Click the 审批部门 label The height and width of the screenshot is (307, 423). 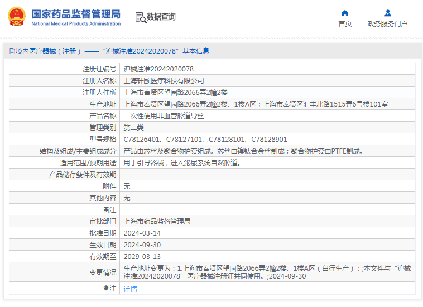click(x=103, y=222)
